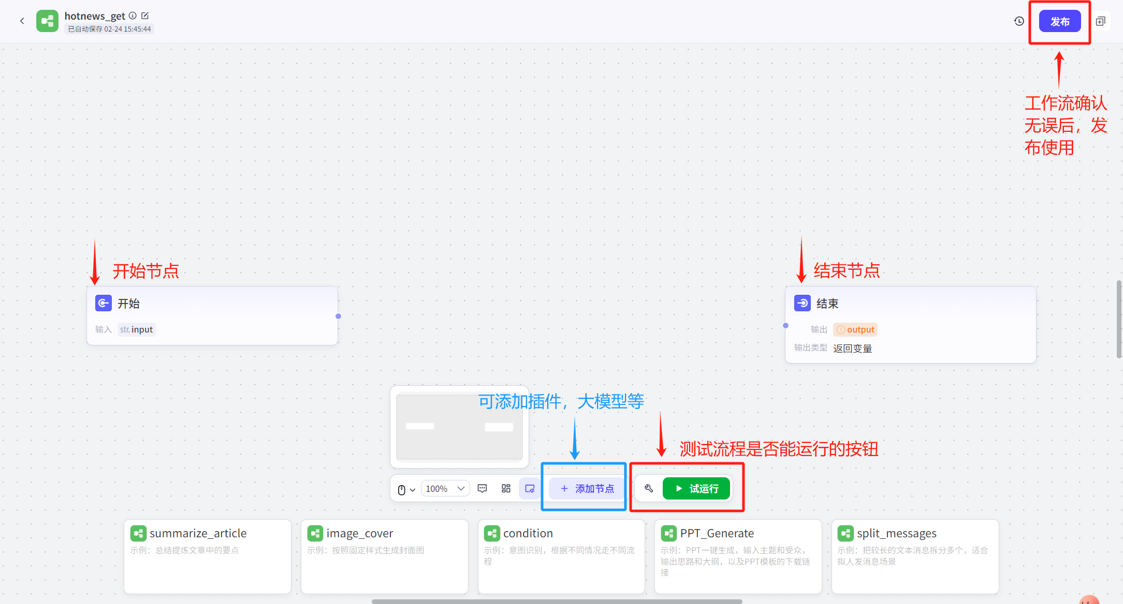The height and width of the screenshot is (604, 1123).
Task: Toggle the minimap icon in the bottom toolbar
Action: tap(530, 489)
